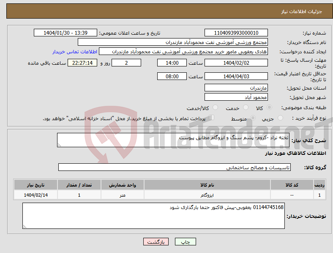Image resolution: width=333 pixels, height=253 pixels.
Task: Click the announcement date and time field
Action: click(66, 33)
